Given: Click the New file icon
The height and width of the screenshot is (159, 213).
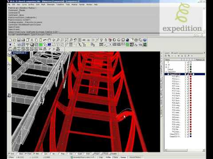Looking at the screenshot, I should pyautogui.click(x=10, y=40).
